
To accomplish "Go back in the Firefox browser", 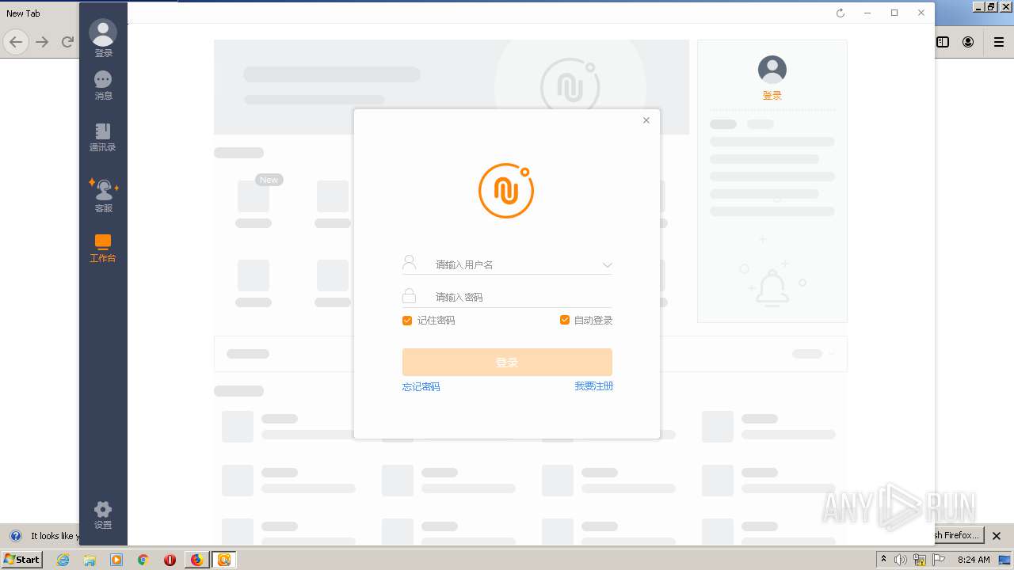I will click(16, 42).
